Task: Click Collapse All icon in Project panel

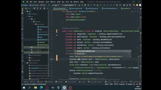Action: (x=41, y=8)
